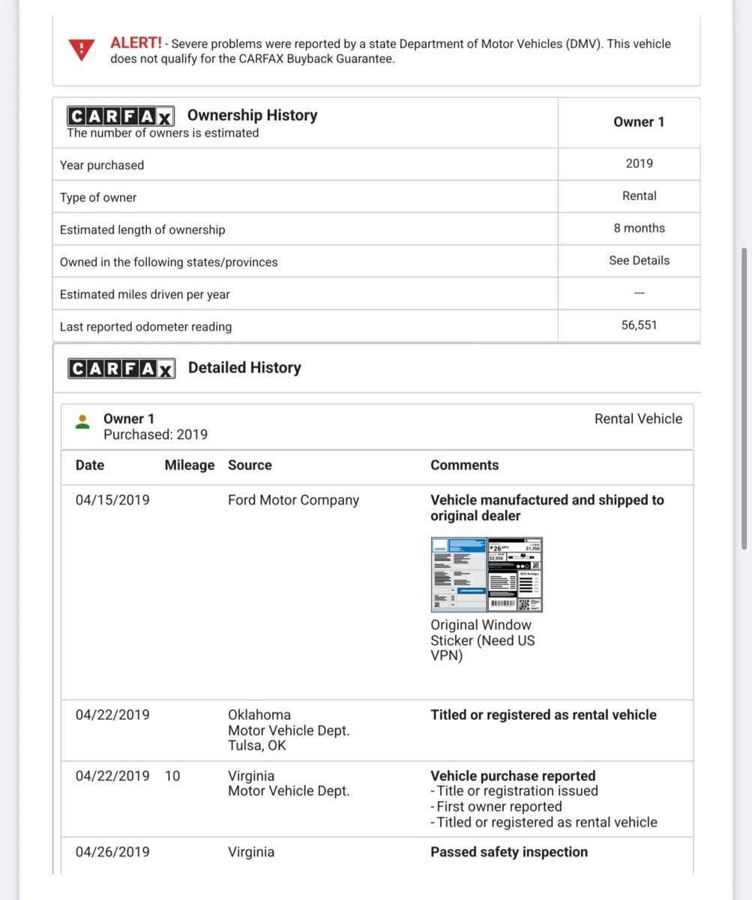The image size is (752, 900).
Task: Click the green owner person icon
Action: (83, 423)
